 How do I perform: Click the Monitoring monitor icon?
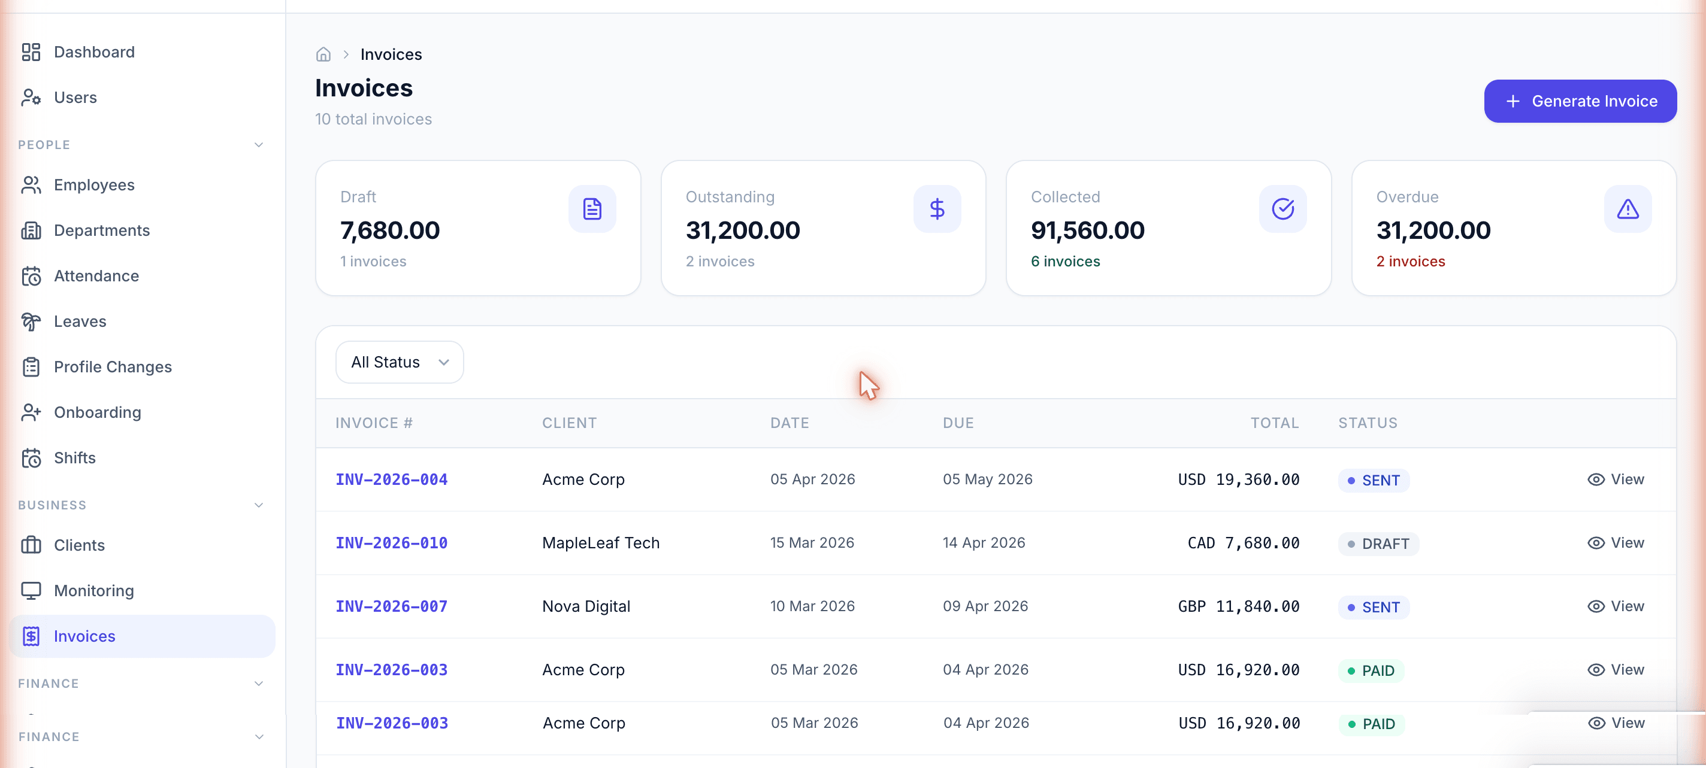click(x=31, y=591)
